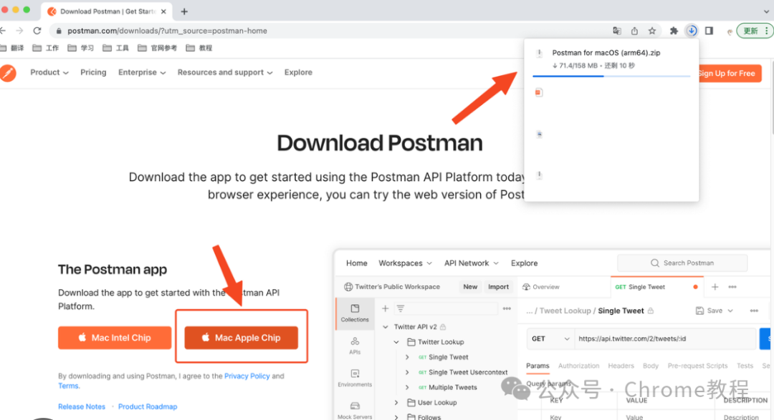
Task: Open new browser tab
Action: coord(184,11)
